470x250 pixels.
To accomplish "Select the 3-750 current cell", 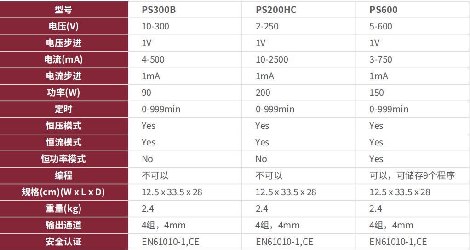I will pyautogui.click(x=381, y=59).
